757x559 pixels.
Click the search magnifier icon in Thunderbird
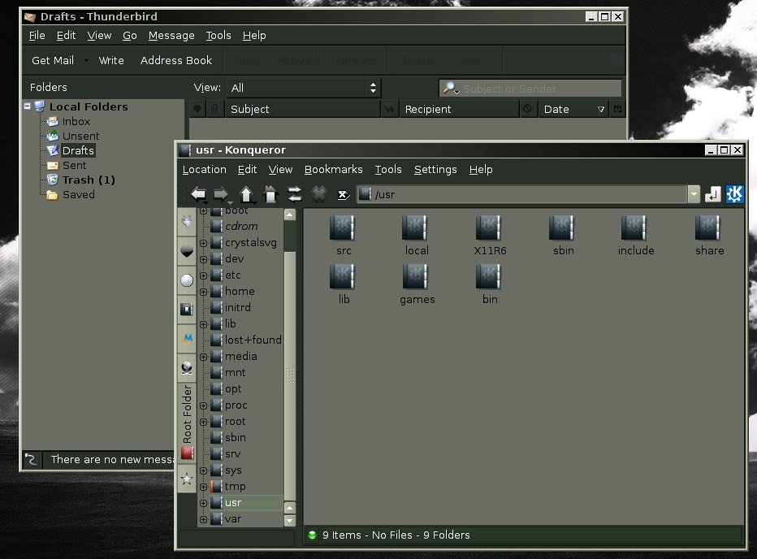coord(451,89)
